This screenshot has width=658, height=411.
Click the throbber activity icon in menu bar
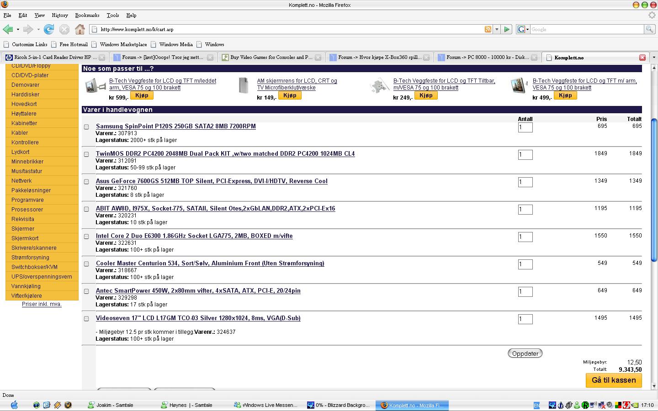click(652, 15)
